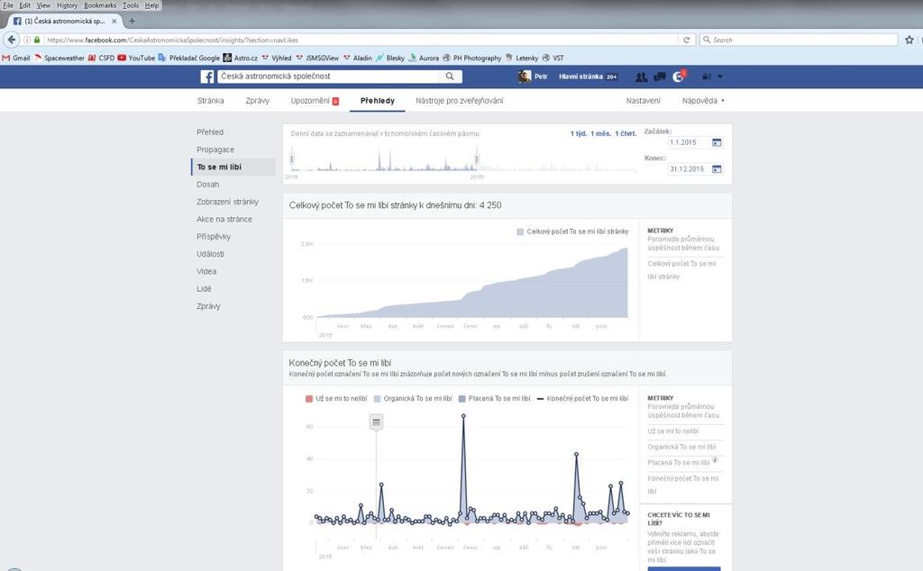Select Zobrazení stránky in the sidebar

[x=227, y=202]
